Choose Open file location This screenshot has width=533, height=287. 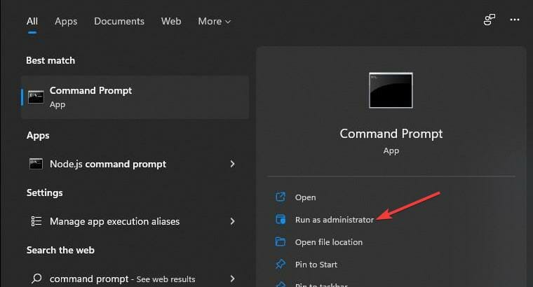328,242
